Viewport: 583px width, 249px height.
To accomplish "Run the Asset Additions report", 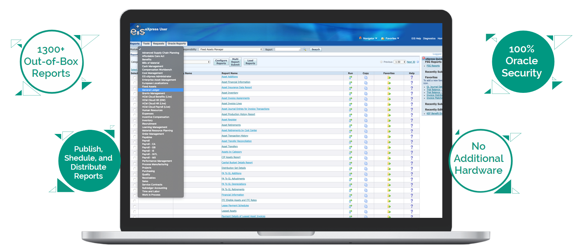I will click(351, 77).
